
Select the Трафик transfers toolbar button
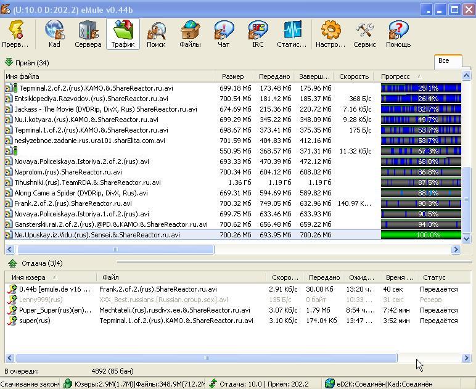click(x=123, y=34)
